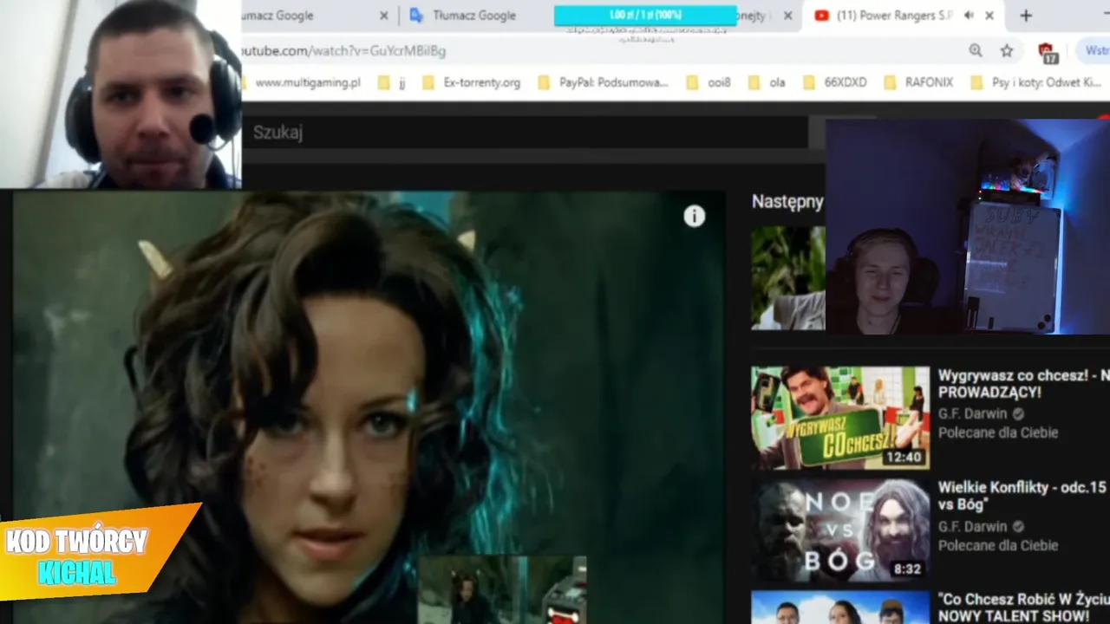The image size is (1110, 624).
Task: Open the ola bookmark folder
Action: [x=767, y=83]
